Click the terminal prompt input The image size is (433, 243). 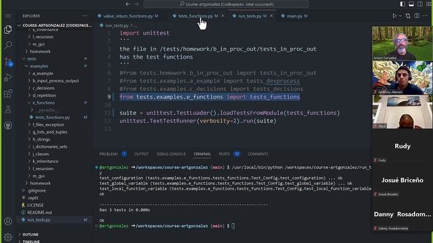(233, 226)
